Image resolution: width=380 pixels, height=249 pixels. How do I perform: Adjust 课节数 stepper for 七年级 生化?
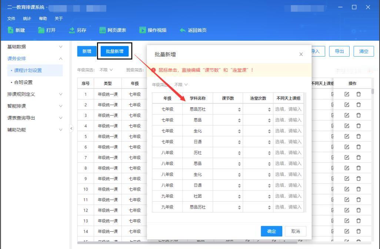pos(239,131)
